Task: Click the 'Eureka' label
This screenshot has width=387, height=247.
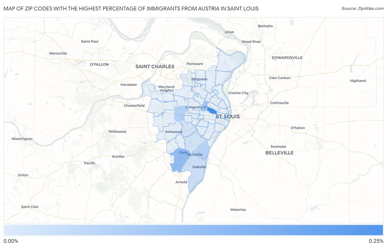Action: (x=118, y=156)
